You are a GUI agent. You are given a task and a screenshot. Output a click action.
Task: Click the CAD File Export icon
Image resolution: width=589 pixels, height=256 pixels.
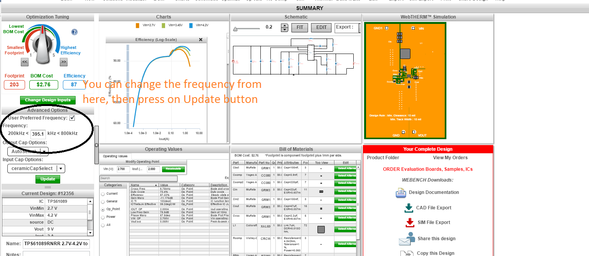click(x=409, y=207)
